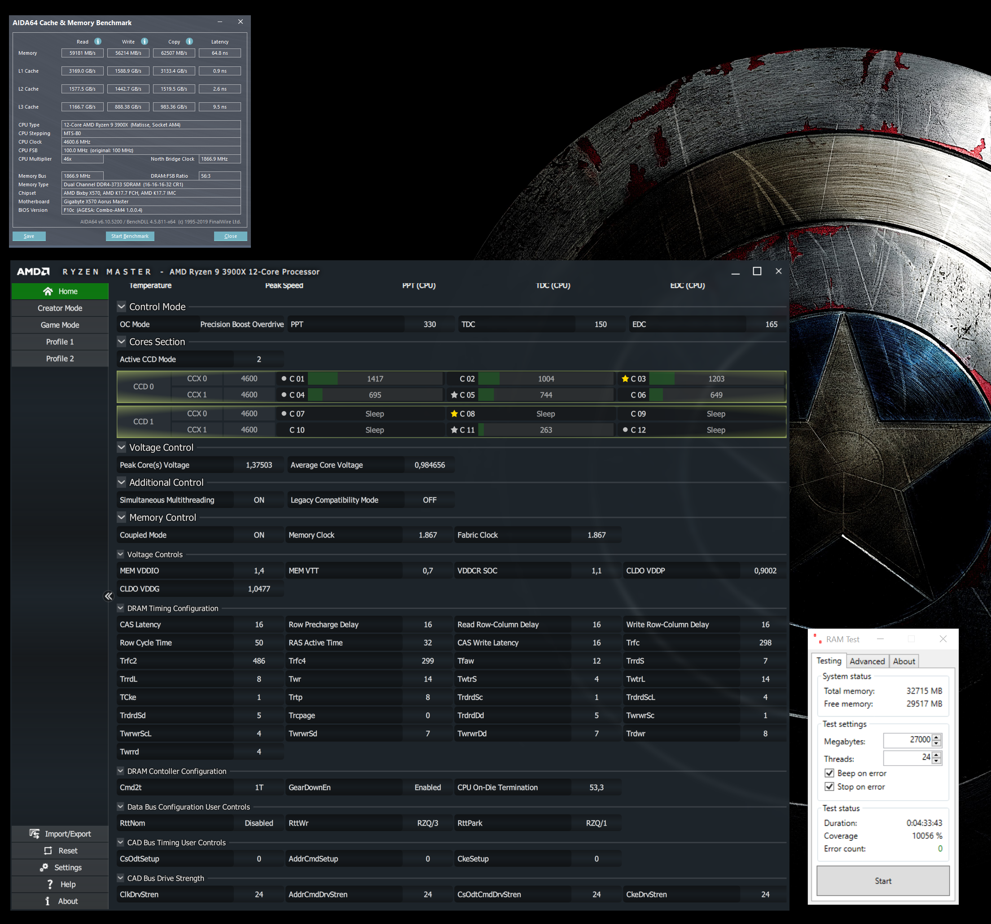Open the Creator Mode profile

click(60, 308)
